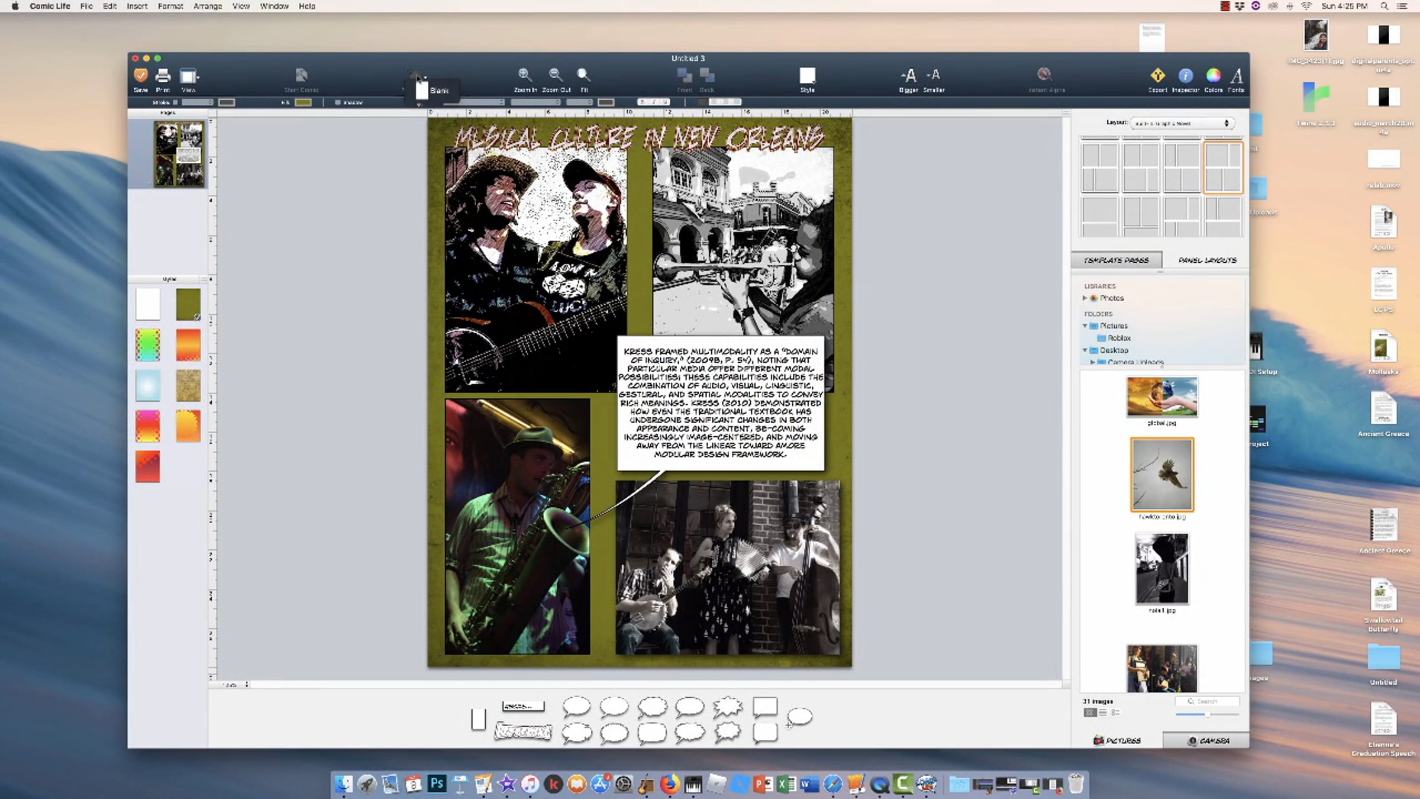Screen dimensions: 1420x799
Task: Click the Zoom In magnifier
Action: click(524, 75)
